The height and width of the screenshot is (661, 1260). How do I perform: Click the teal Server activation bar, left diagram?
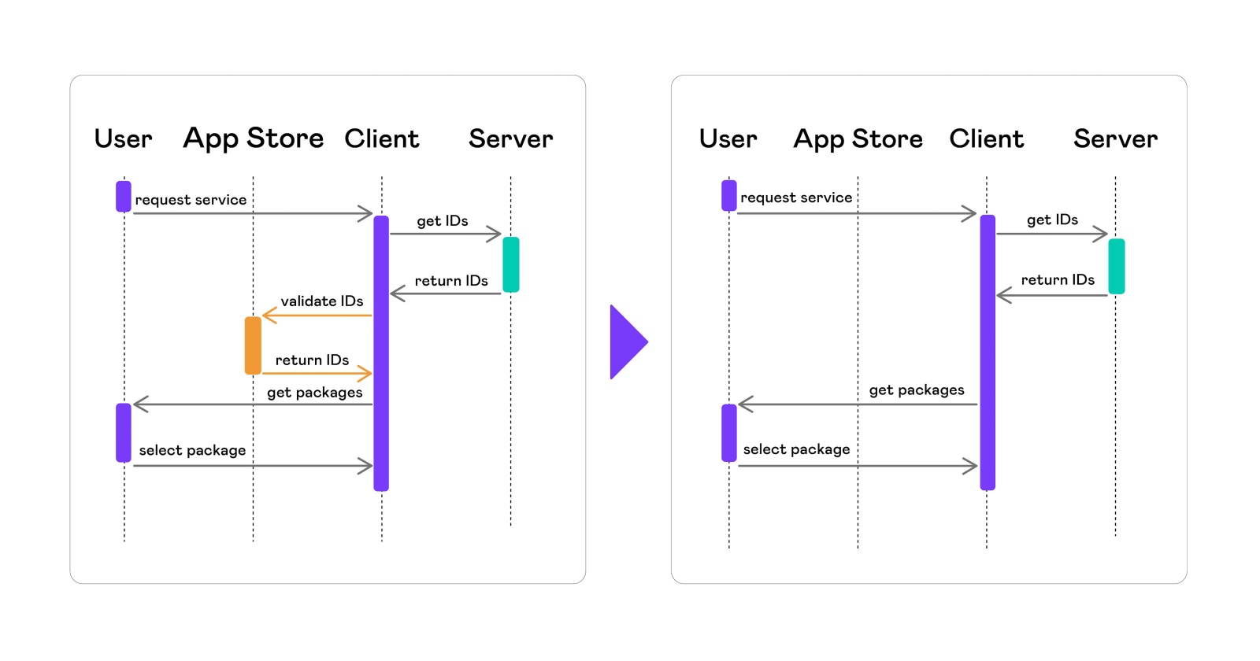pyautogui.click(x=511, y=264)
